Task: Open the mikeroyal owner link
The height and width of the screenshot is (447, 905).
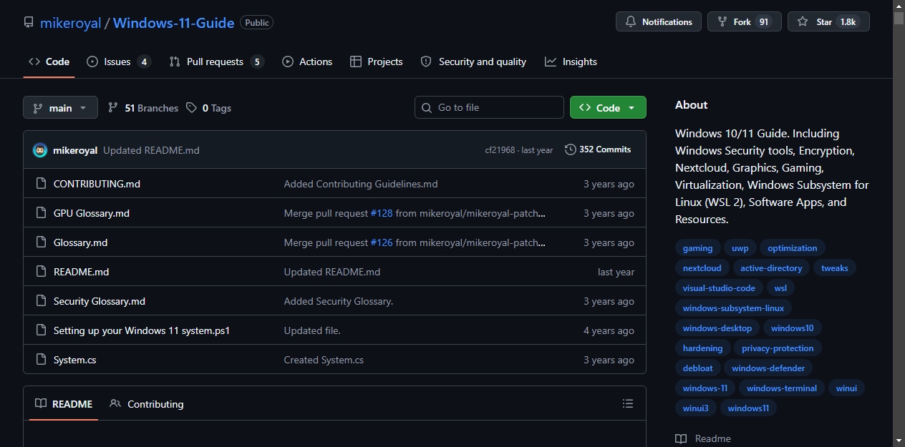Action: [x=70, y=23]
